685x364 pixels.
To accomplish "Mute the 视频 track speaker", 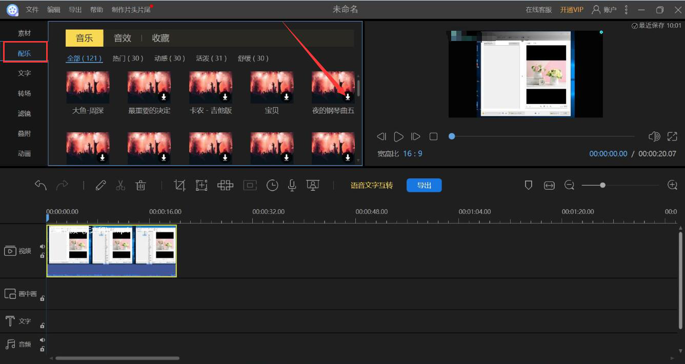I will 43,247.
